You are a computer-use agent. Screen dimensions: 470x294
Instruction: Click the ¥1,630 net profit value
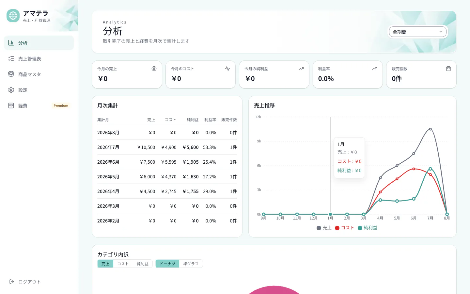coord(191,177)
